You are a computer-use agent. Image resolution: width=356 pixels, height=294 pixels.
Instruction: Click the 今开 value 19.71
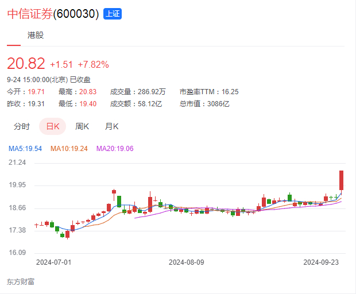tap(36, 92)
